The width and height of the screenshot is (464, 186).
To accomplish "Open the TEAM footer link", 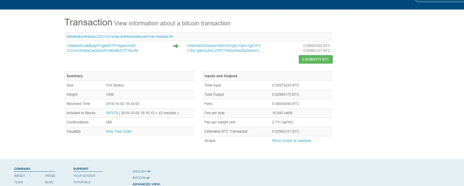I will tap(19, 182).
